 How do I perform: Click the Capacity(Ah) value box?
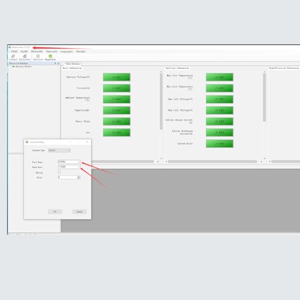point(116,110)
